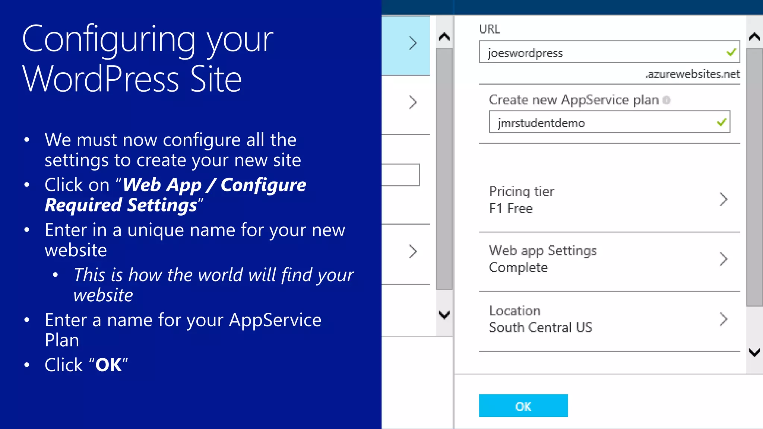Click second chevron in left blade
The image size is (763, 429).
click(x=413, y=102)
